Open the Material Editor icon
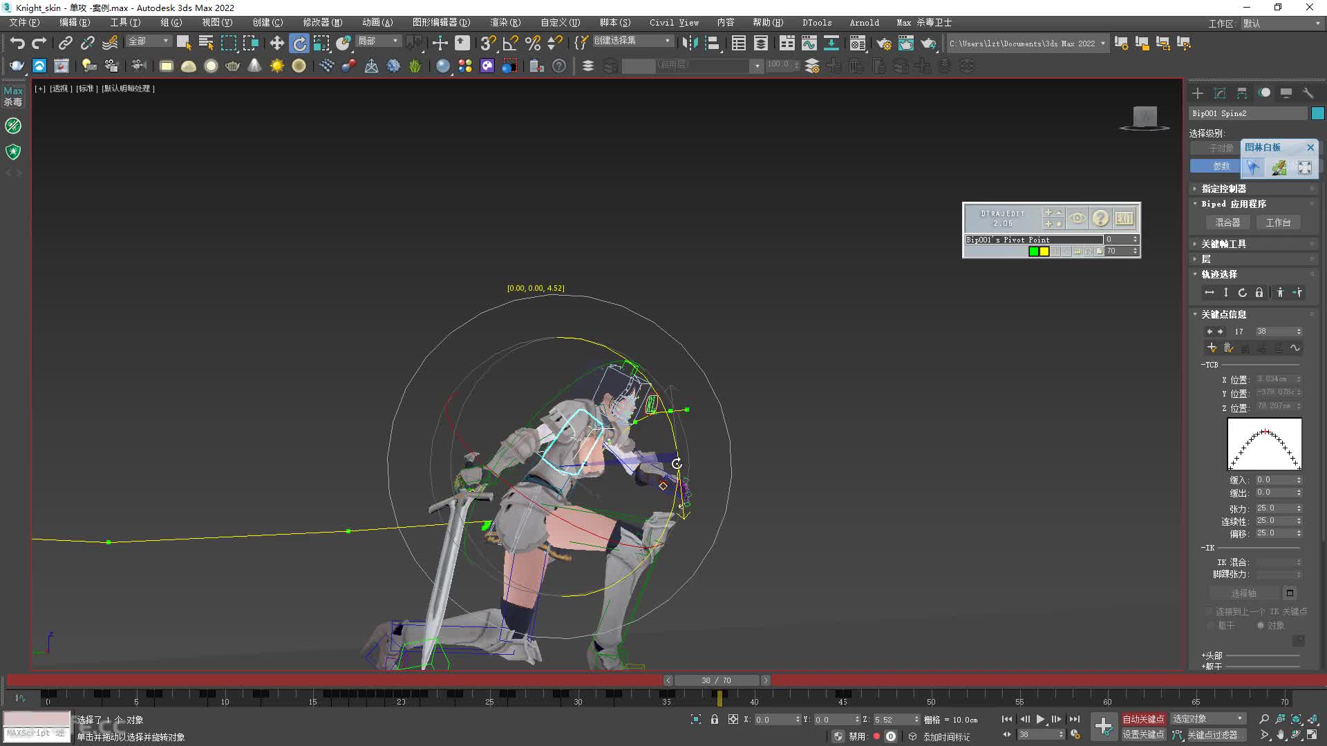This screenshot has width=1327, height=746. point(858,43)
